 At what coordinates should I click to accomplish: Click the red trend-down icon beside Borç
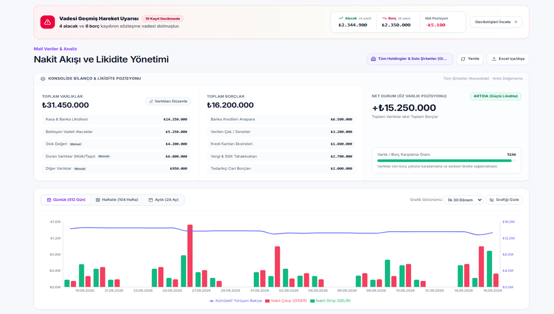[x=385, y=18]
